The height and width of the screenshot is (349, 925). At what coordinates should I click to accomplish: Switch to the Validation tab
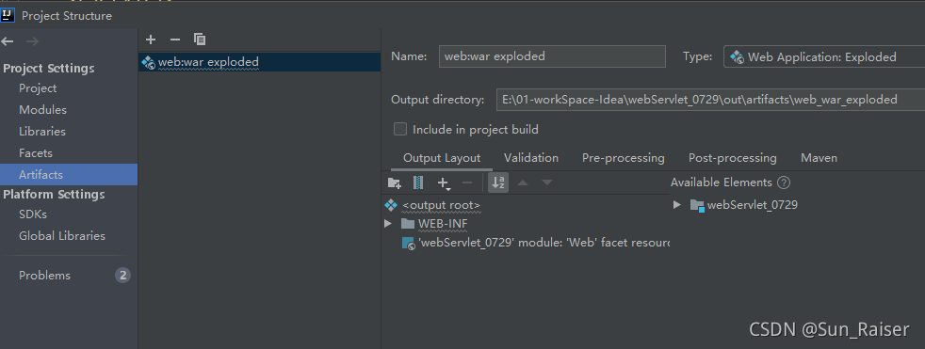(531, 158)
